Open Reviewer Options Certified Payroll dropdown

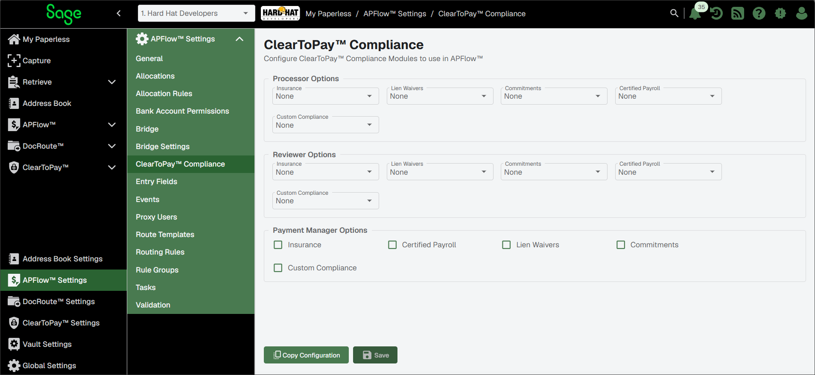pos(669,172)
